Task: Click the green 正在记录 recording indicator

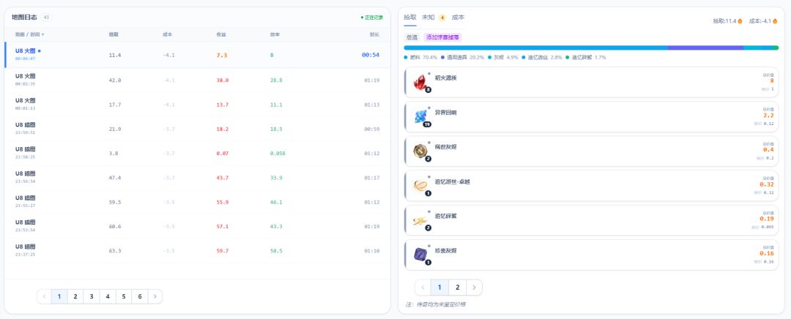Action: pyautogui.click(x=372, y=17)
